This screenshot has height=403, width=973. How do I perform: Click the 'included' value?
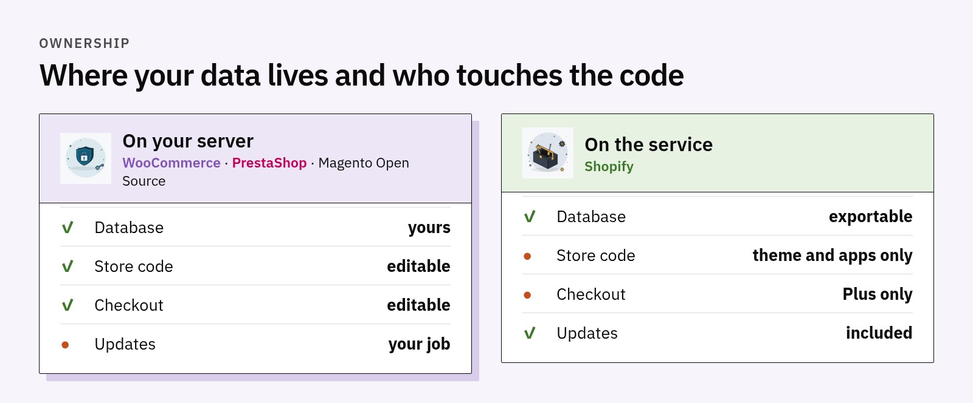(x=879, y=333)
